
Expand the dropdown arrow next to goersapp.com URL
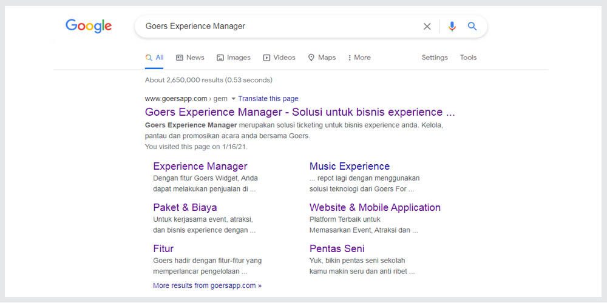(x=234, y=99)
